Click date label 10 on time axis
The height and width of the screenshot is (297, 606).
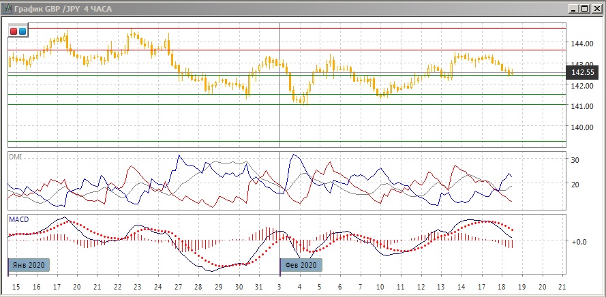380,287
